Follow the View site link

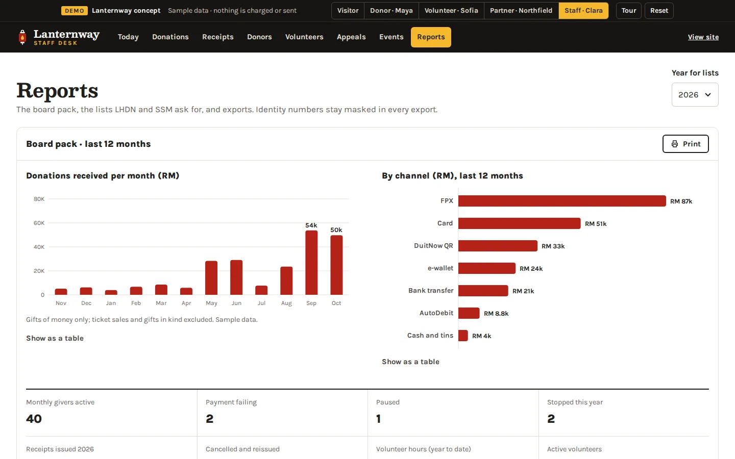[703, 37]
